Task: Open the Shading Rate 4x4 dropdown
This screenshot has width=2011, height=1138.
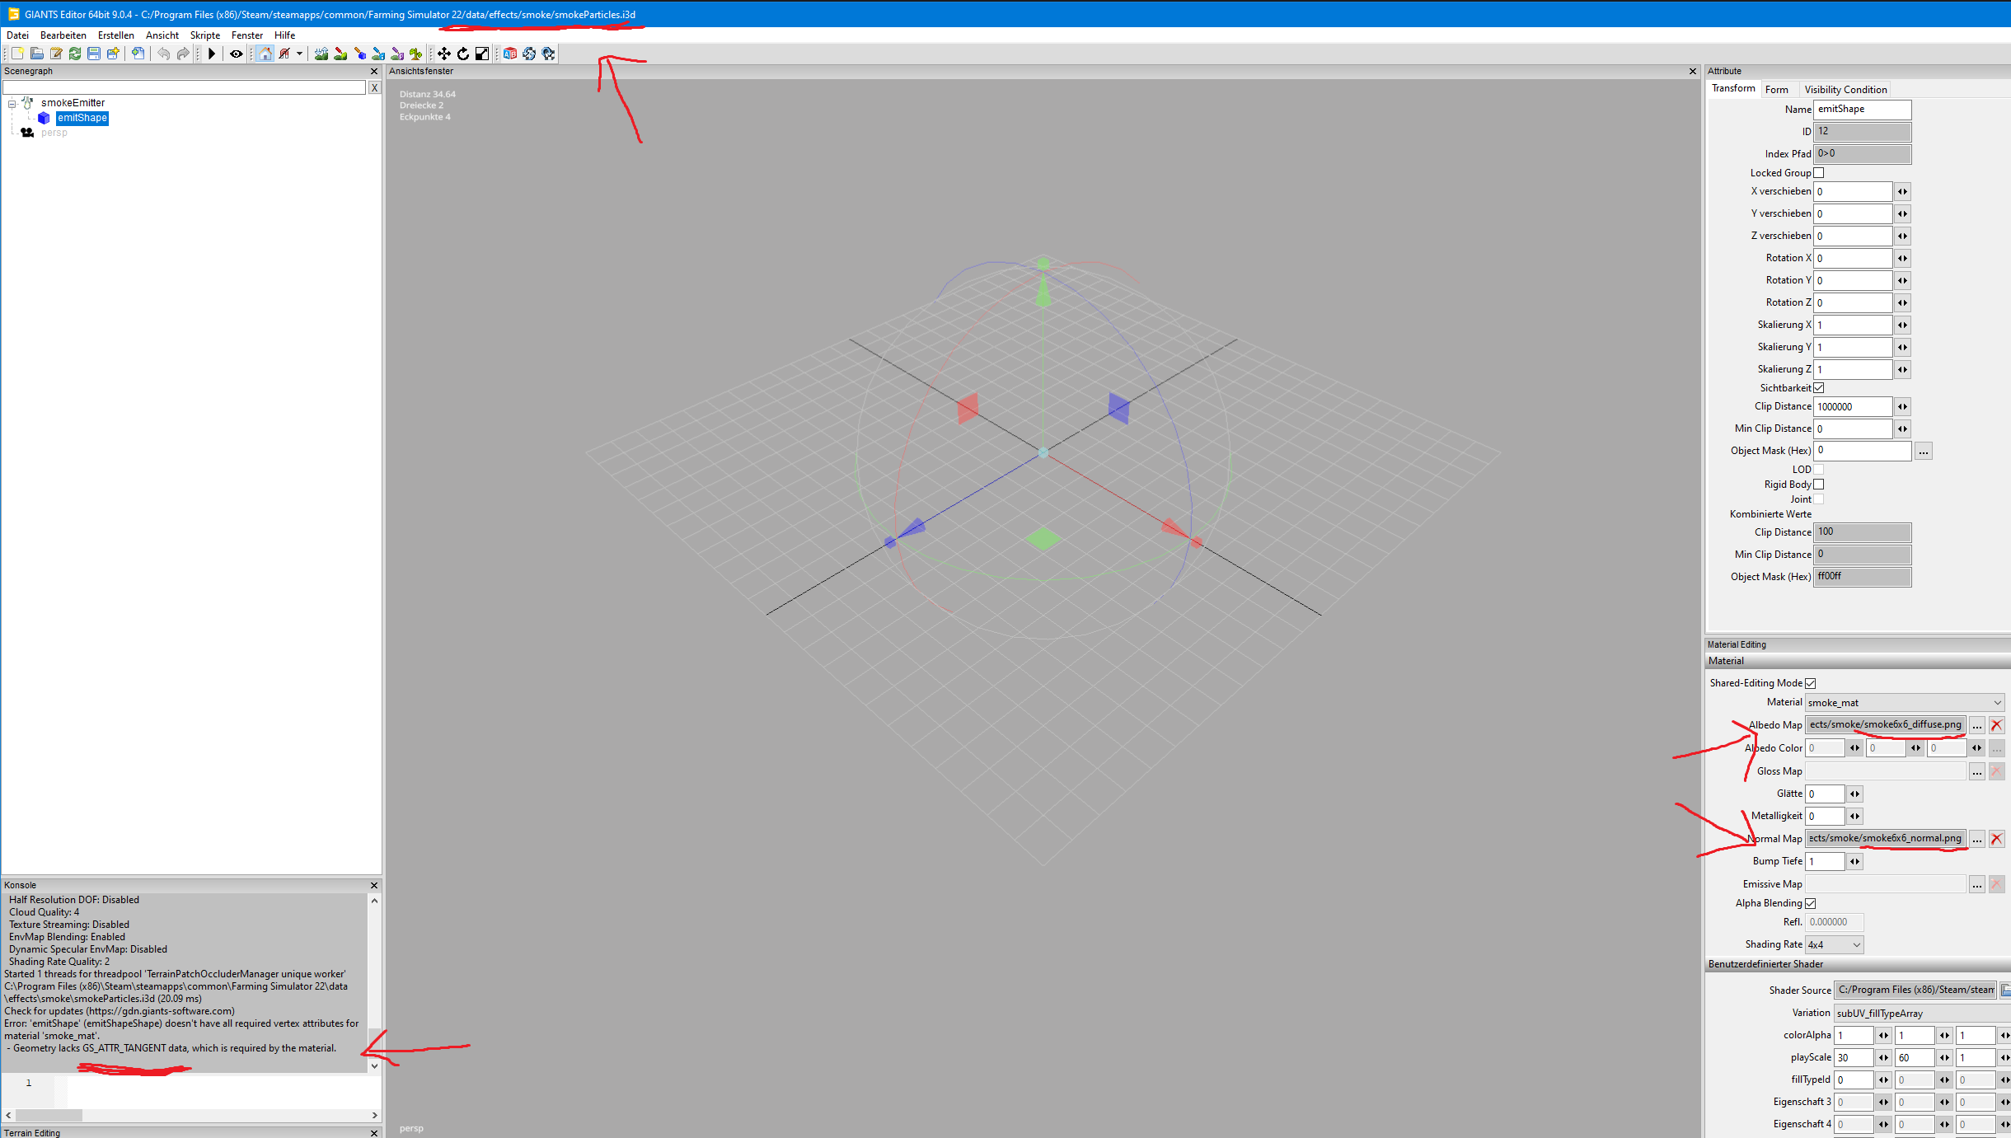Action: (1834, 944)
